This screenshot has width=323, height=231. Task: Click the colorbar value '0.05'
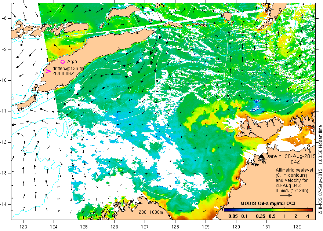(x=233, y=216)
